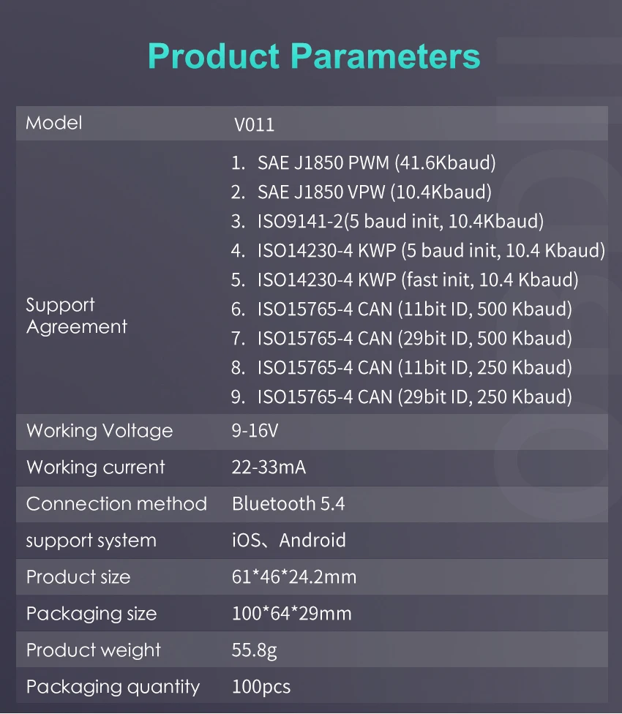Click the Bluetooth 5.4 connection value

click(288, 504)
